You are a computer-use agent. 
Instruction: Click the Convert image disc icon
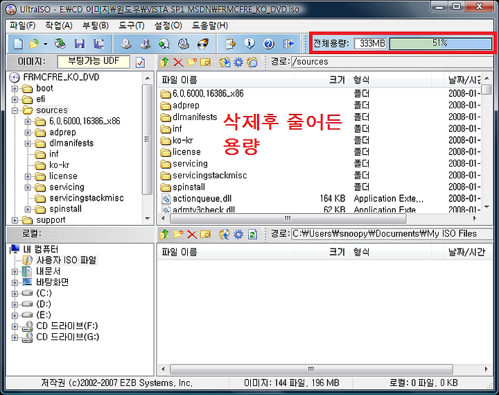pyautogui.click(x=164, y=44)
